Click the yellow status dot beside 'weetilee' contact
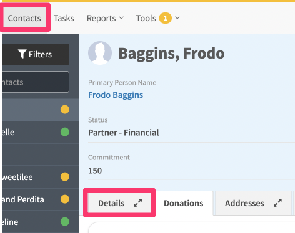295x233 pixels. coord(65,177)
